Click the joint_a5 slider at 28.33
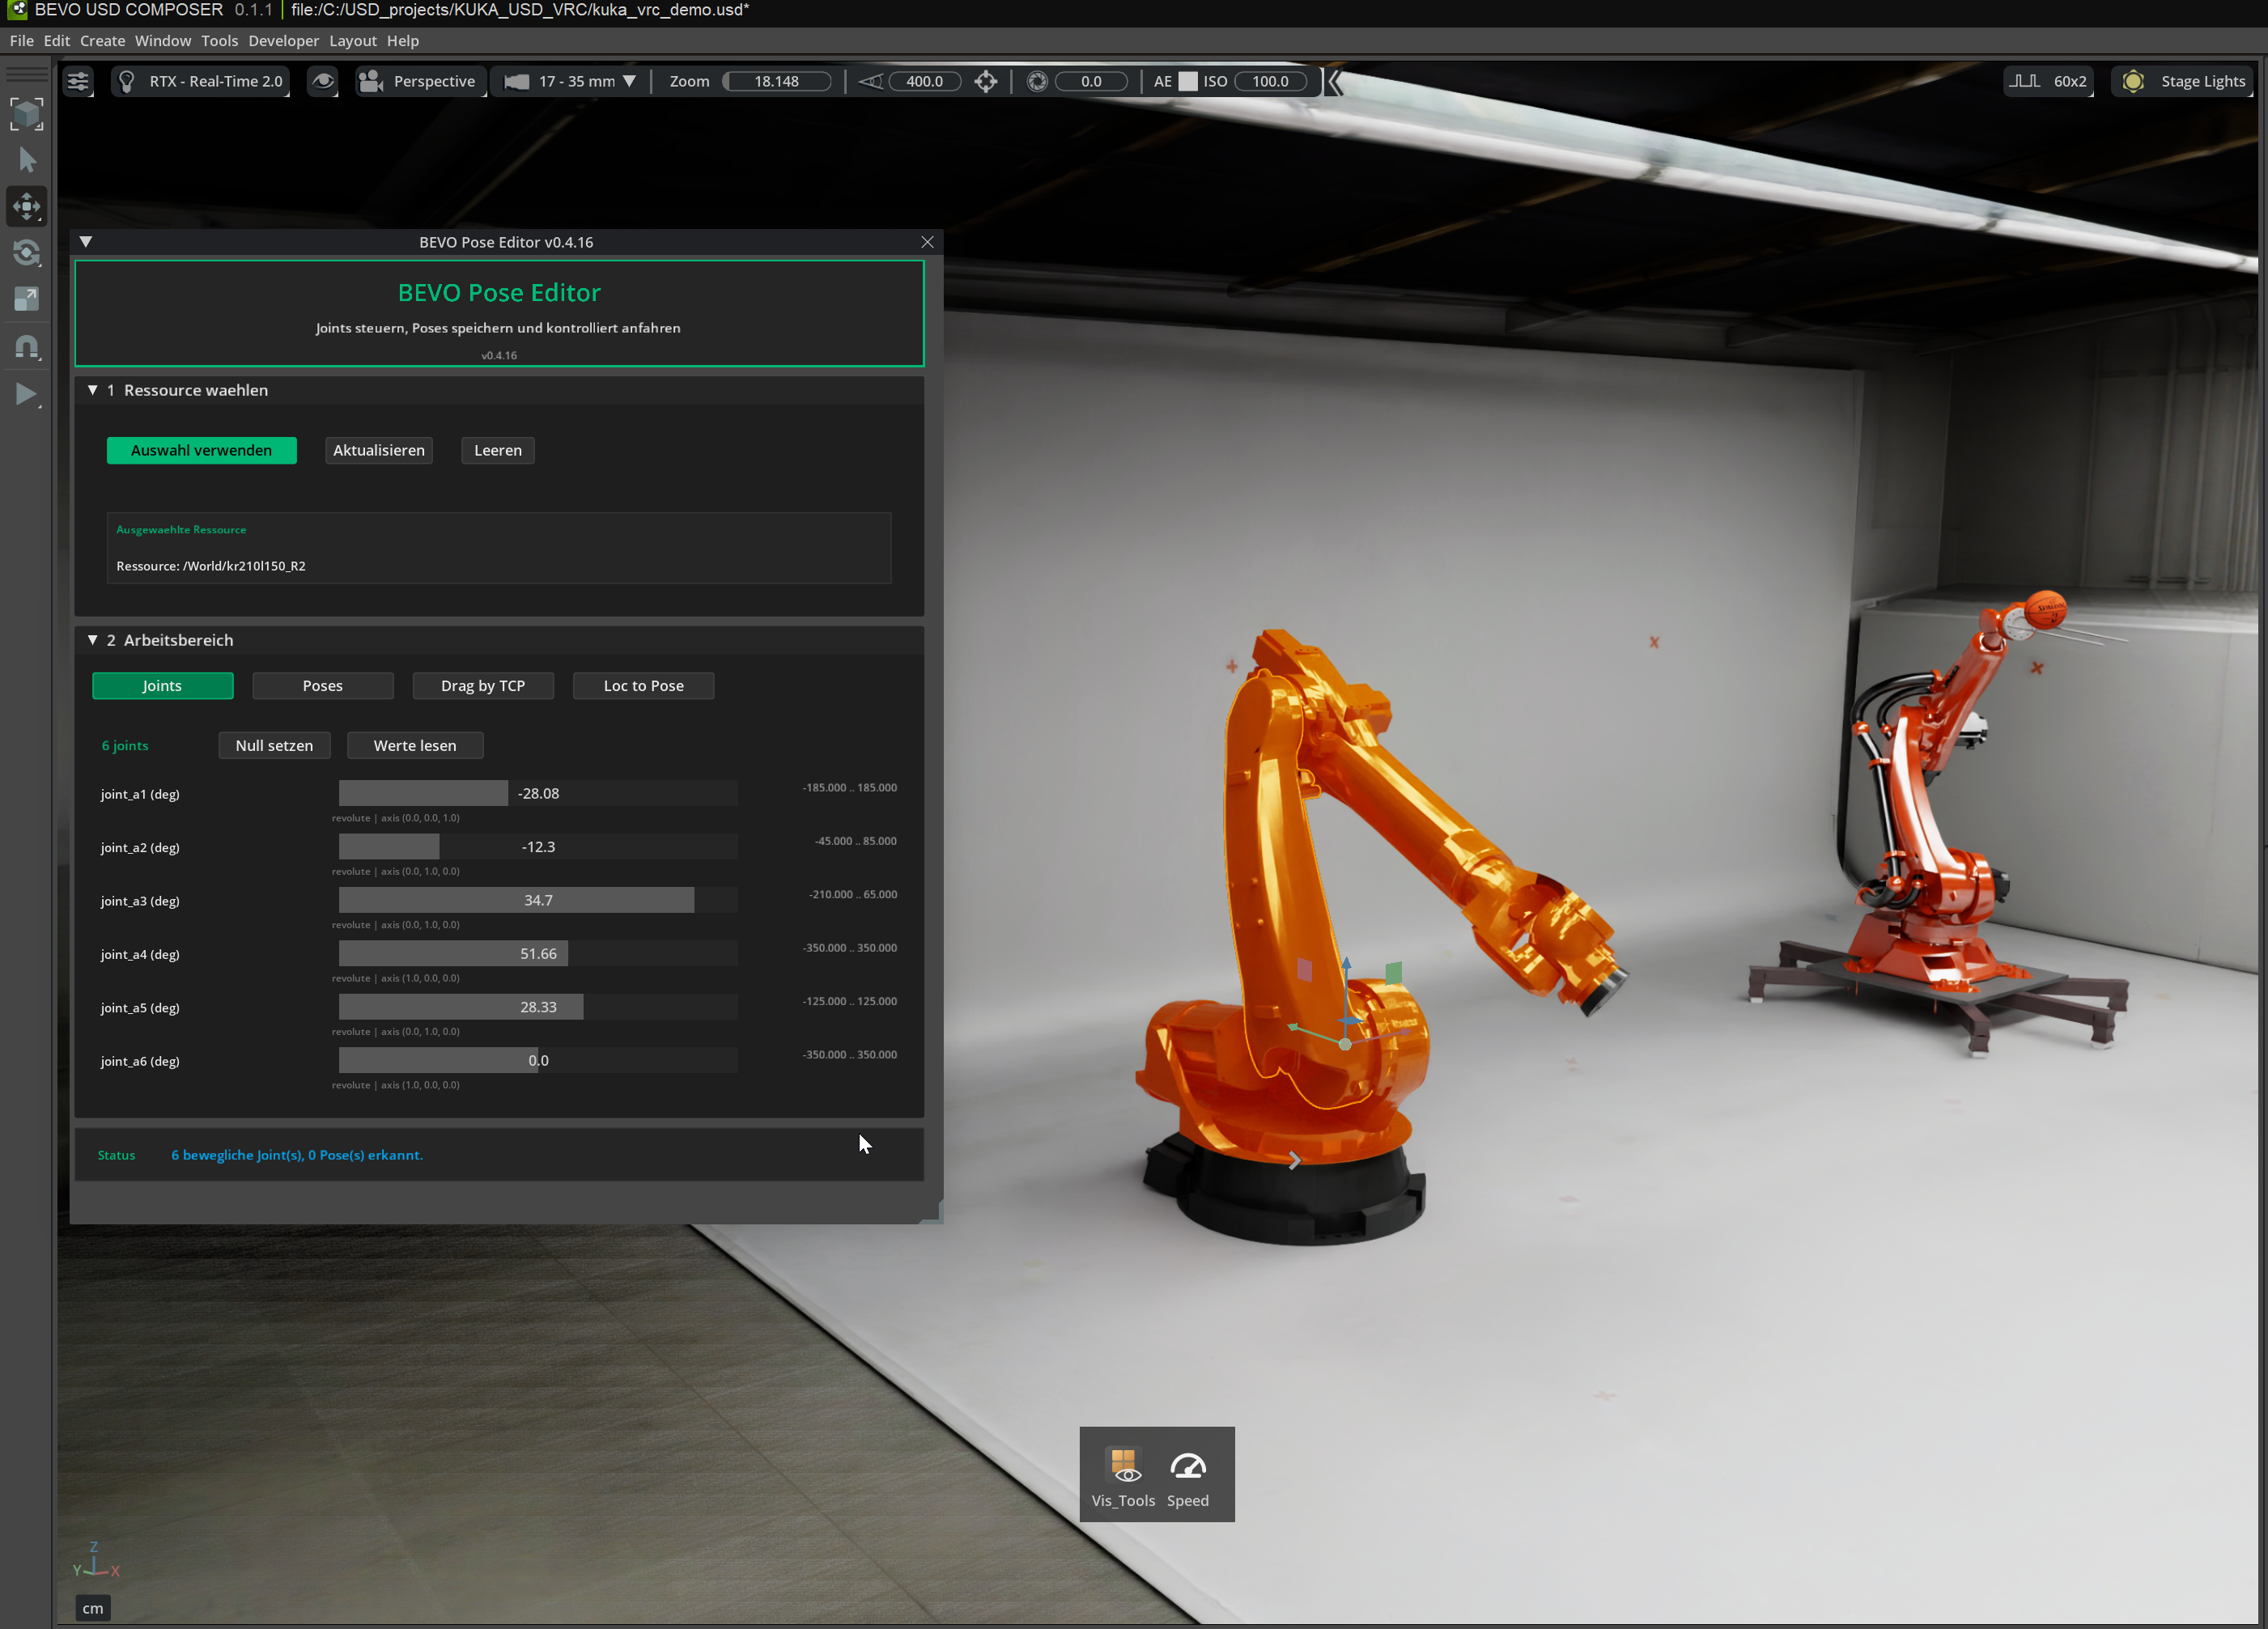The height and width of the screenshot is (1629, 2268). coord(538,1007)
